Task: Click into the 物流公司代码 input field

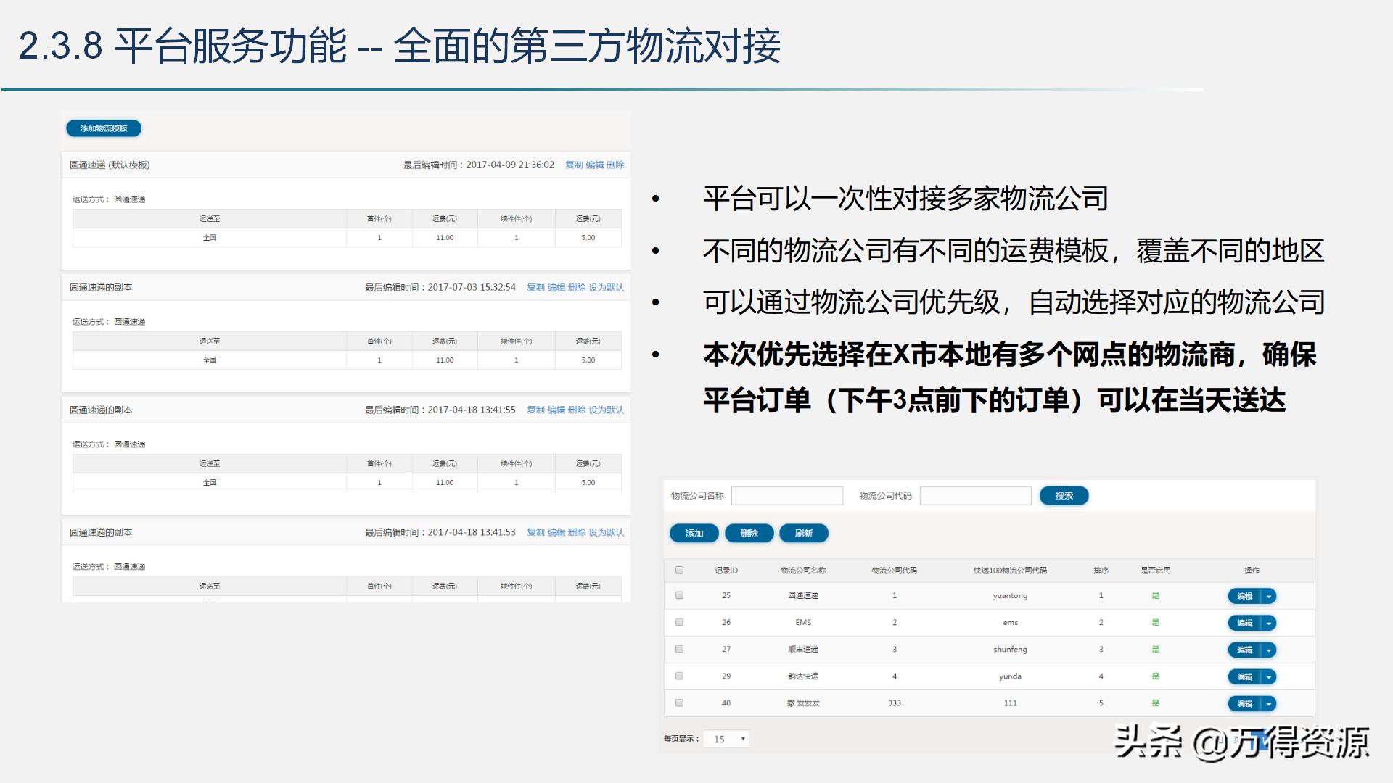Action: coord(976,495)
